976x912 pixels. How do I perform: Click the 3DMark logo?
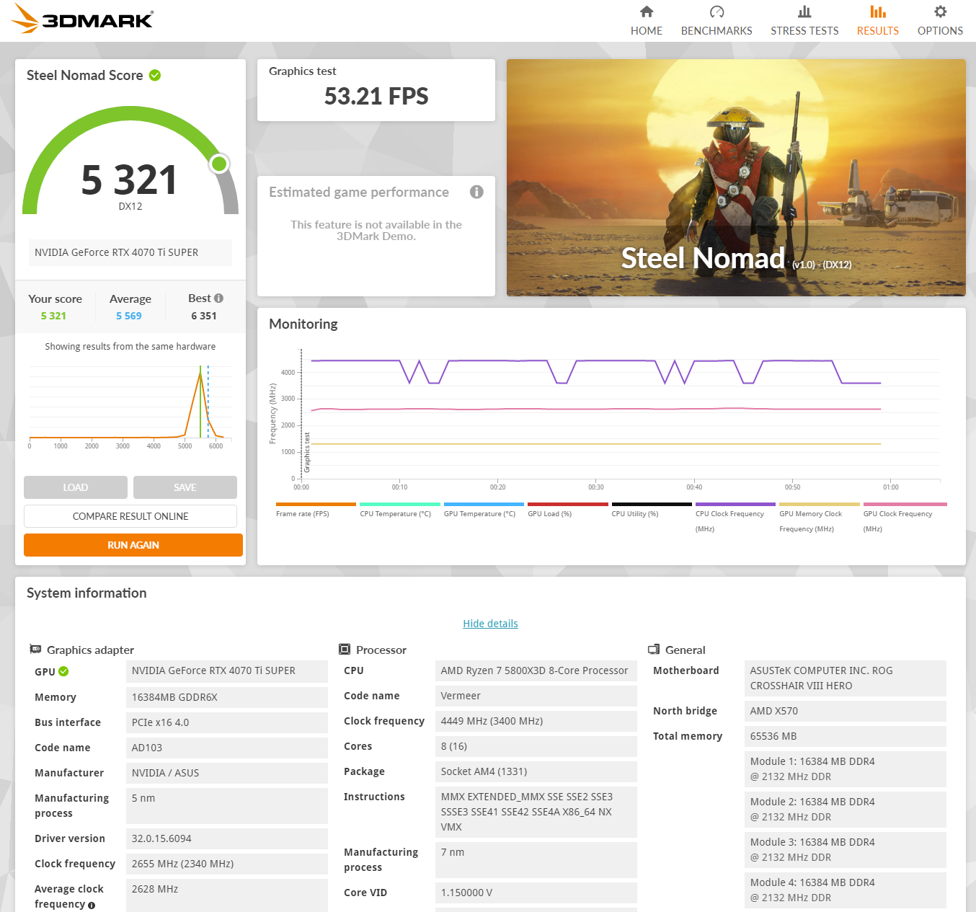pyautogui.click(x=82, y=19)
